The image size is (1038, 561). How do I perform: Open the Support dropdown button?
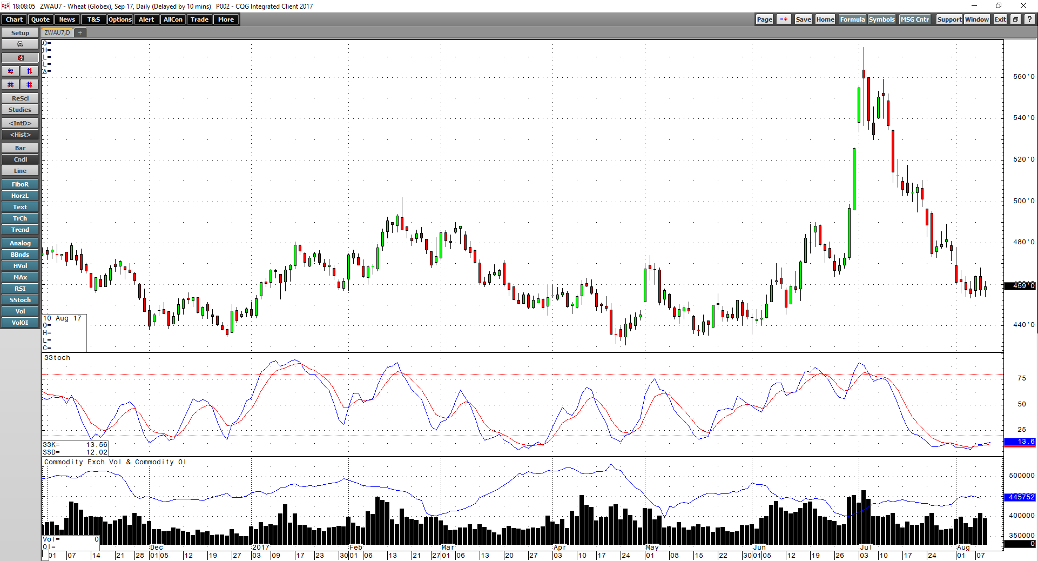(949, 19)
